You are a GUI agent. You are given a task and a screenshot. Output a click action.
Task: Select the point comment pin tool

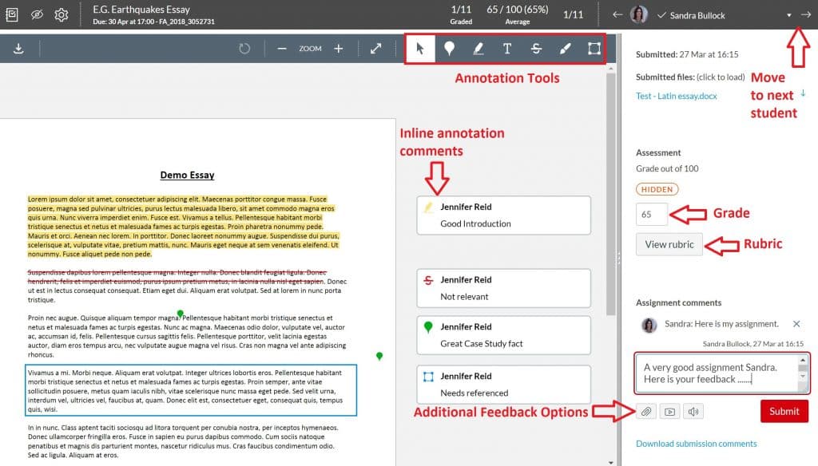pyautogui.click(x=449, y=49)
